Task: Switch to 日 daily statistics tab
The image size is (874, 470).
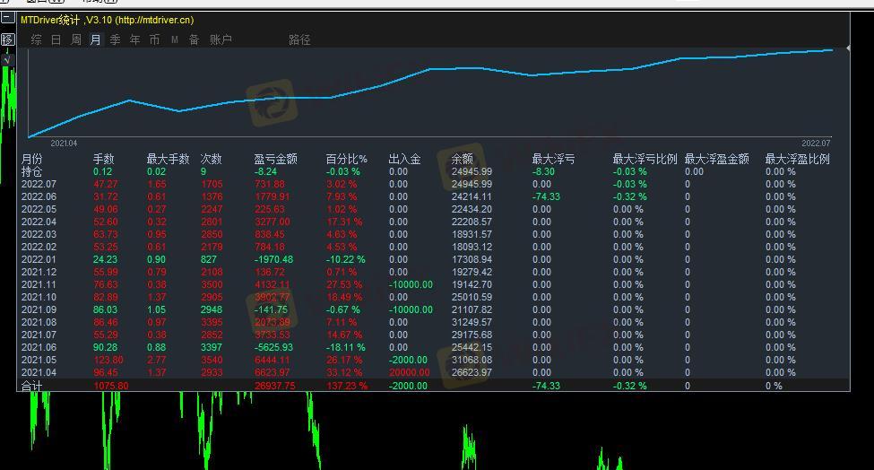Action: click(56, 39)
